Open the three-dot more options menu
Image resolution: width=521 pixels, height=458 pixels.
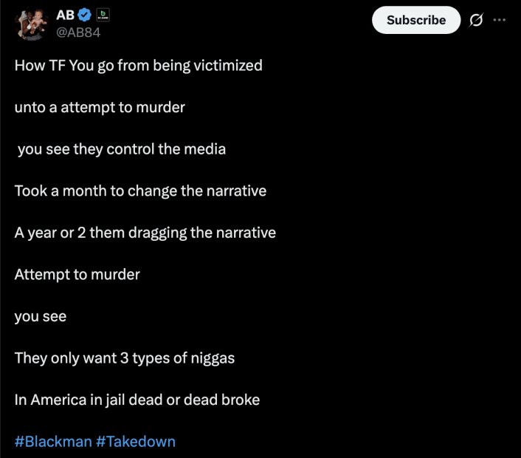point(500,20)
